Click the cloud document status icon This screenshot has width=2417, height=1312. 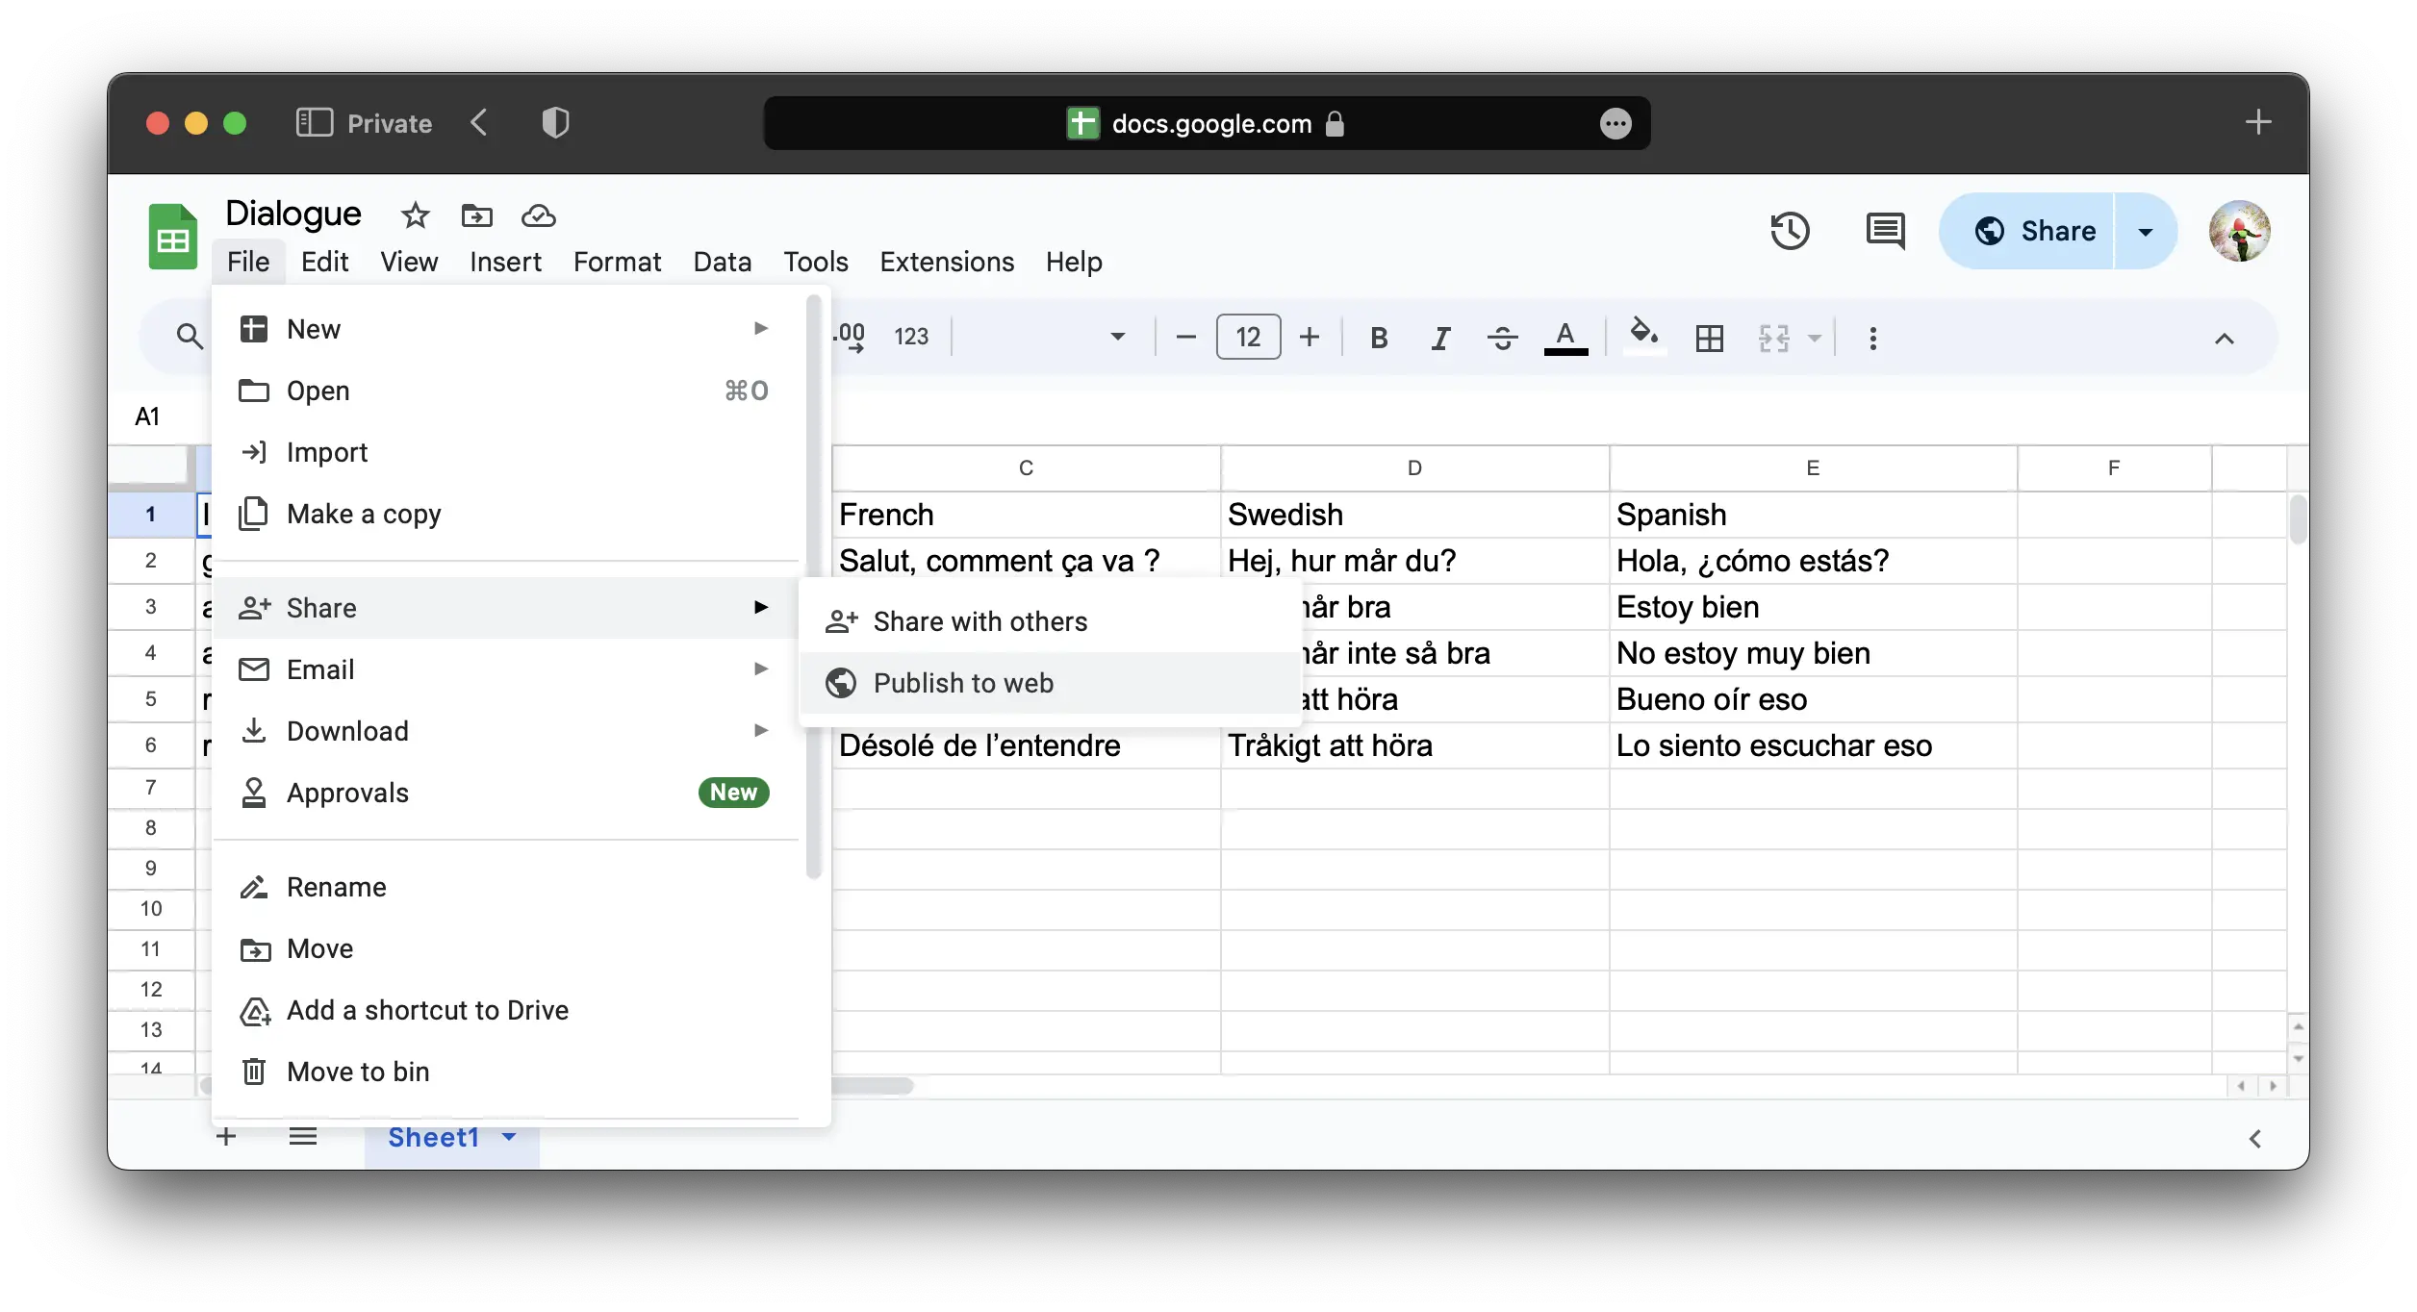[x=538, y=215]
